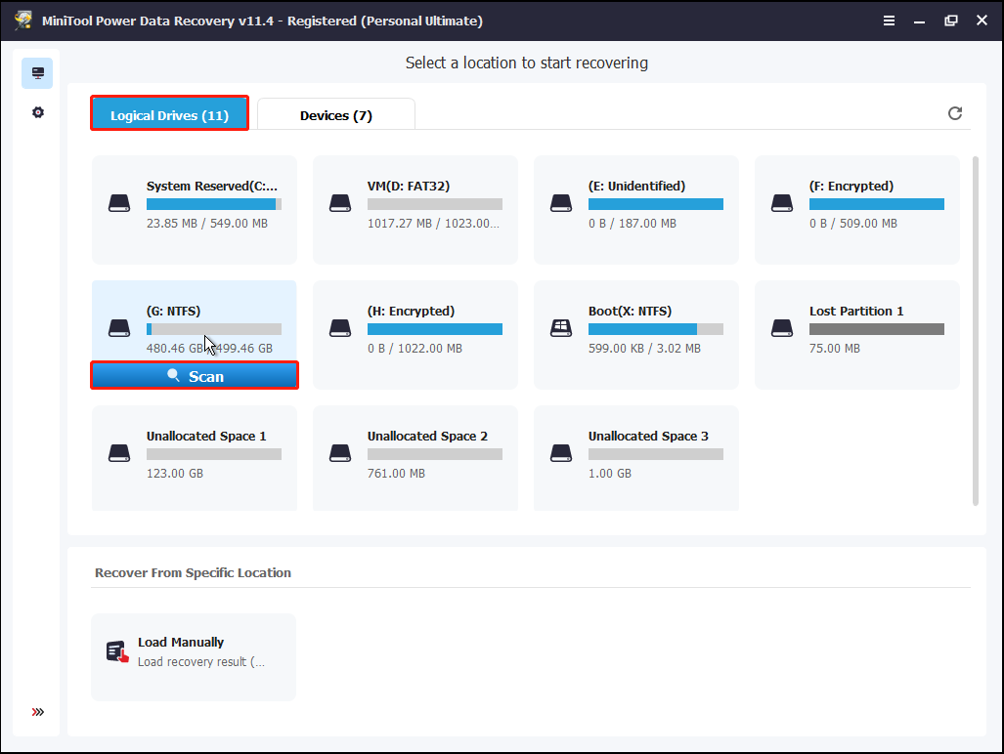Click the 0 B / 509.00 MB size text
This screenshot has height=754, width=1004.
(852, 224)
